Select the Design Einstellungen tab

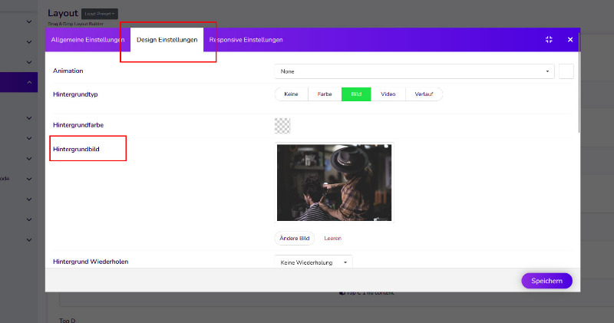tap(167, 40)
